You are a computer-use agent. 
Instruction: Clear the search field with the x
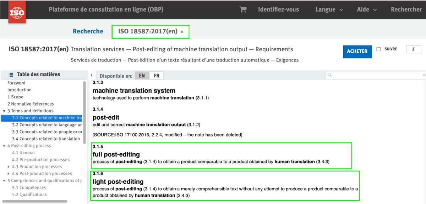[x=424, y=75]
